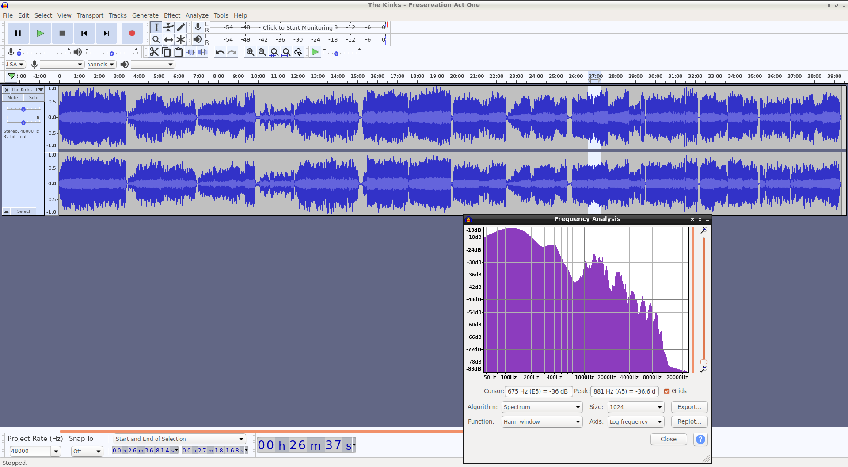This screenshot has height=467, width=848.
Task: Open the Effect menu
Action: pyautogui.click(x=172, y=15)
